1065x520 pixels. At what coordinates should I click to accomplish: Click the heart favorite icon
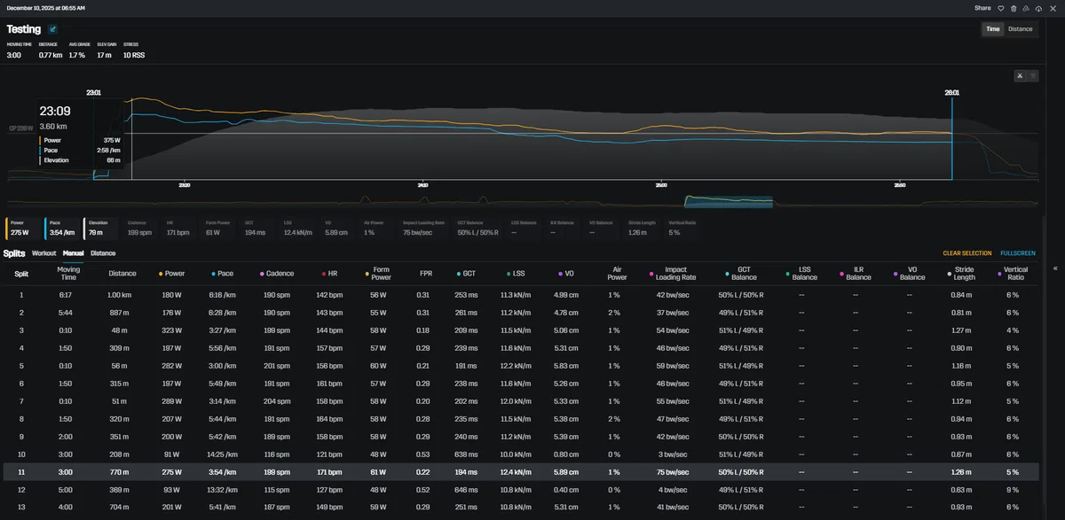pyautogui.click(x=1000, y=8)
